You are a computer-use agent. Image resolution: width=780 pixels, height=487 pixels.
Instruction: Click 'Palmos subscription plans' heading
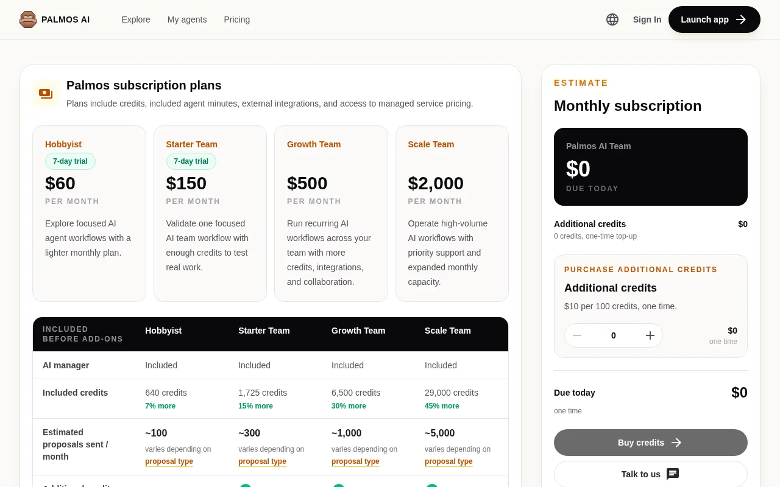(144, 85)
